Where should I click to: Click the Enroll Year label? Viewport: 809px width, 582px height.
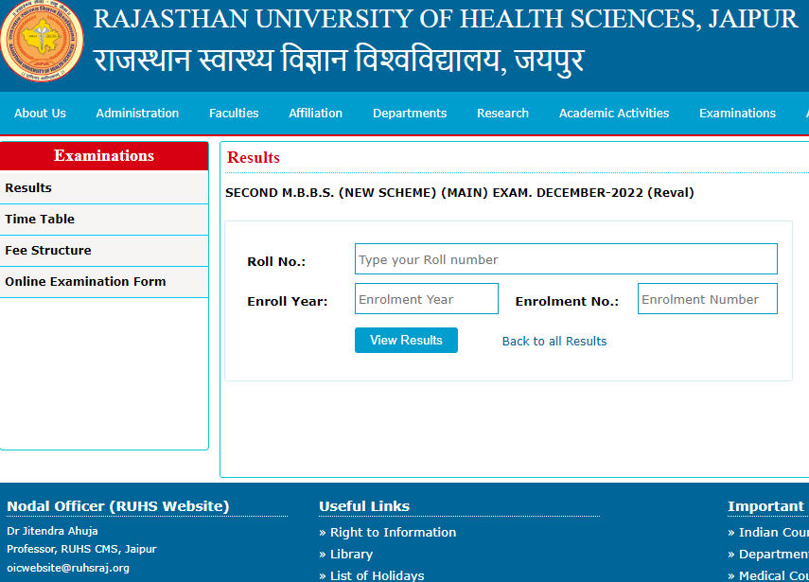coord(287,301)
